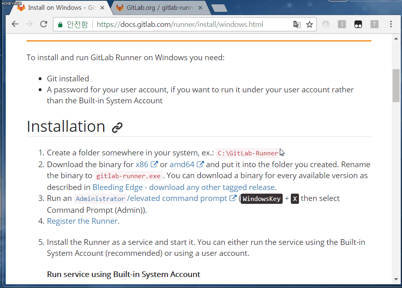Click the browser back arrow

tap(15, 24)
